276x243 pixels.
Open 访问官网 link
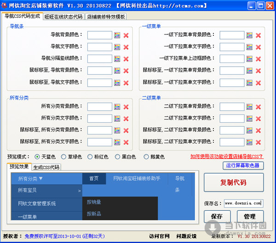(x=159, y=236)
